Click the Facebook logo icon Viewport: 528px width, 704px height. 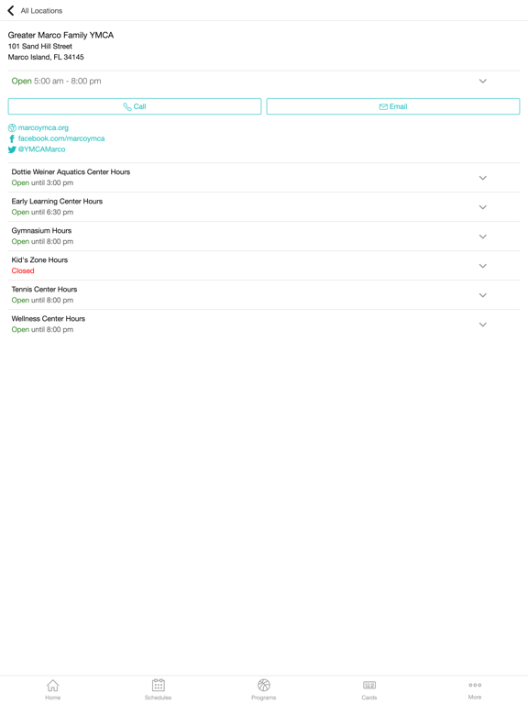click(x=12, y=138)
